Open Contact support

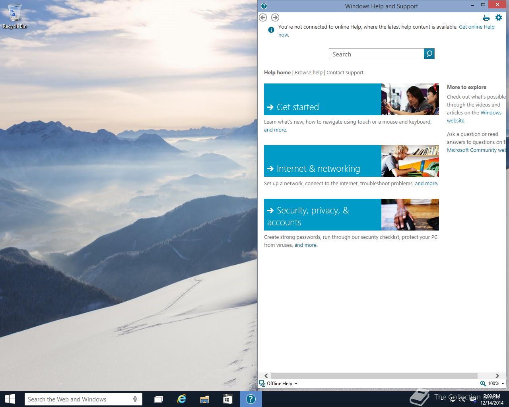tap(345, 72)
